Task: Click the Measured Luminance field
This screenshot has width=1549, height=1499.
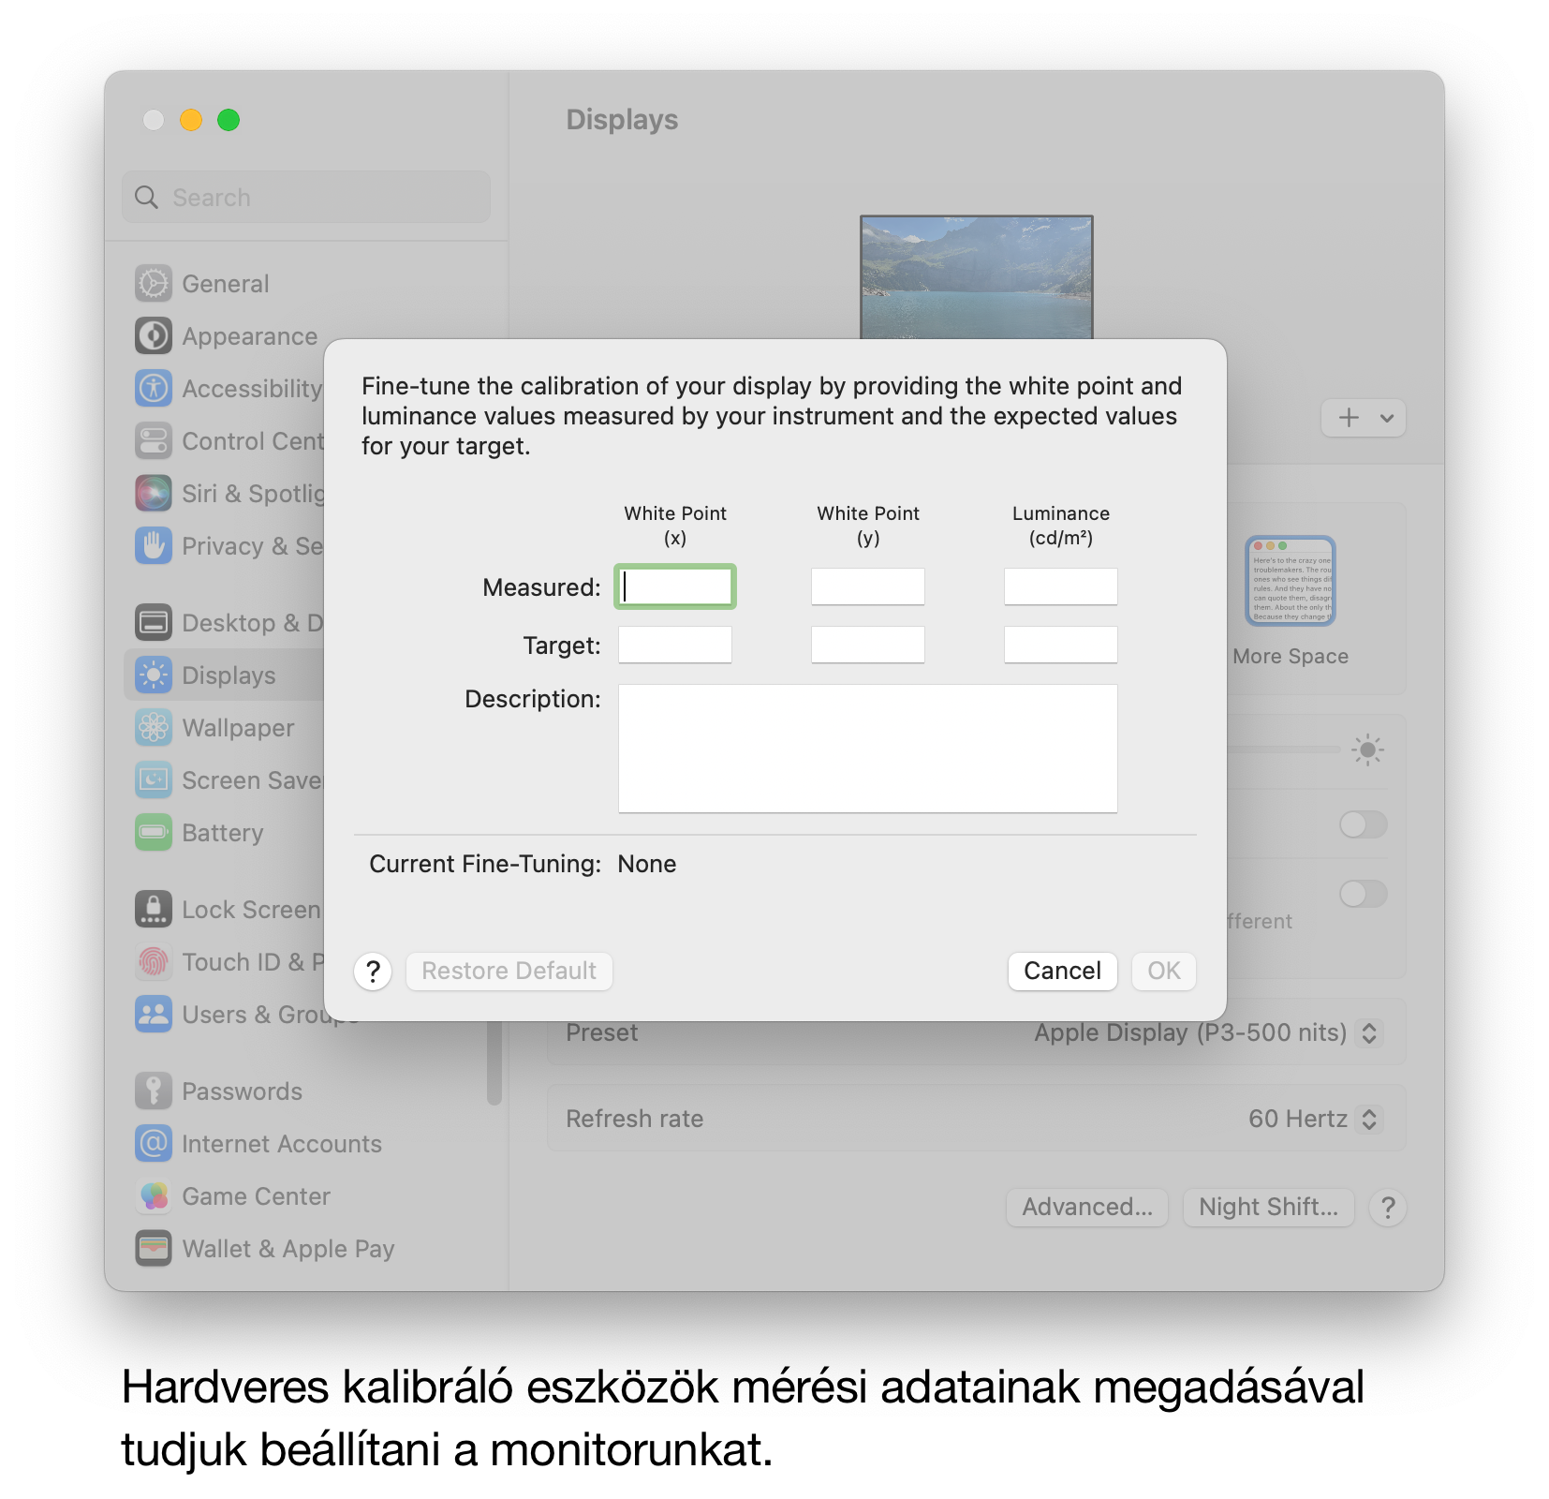Action: pos(1061,586)
